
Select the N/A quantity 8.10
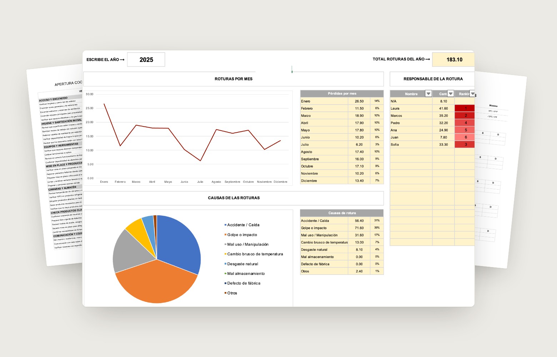pos(443,101)
